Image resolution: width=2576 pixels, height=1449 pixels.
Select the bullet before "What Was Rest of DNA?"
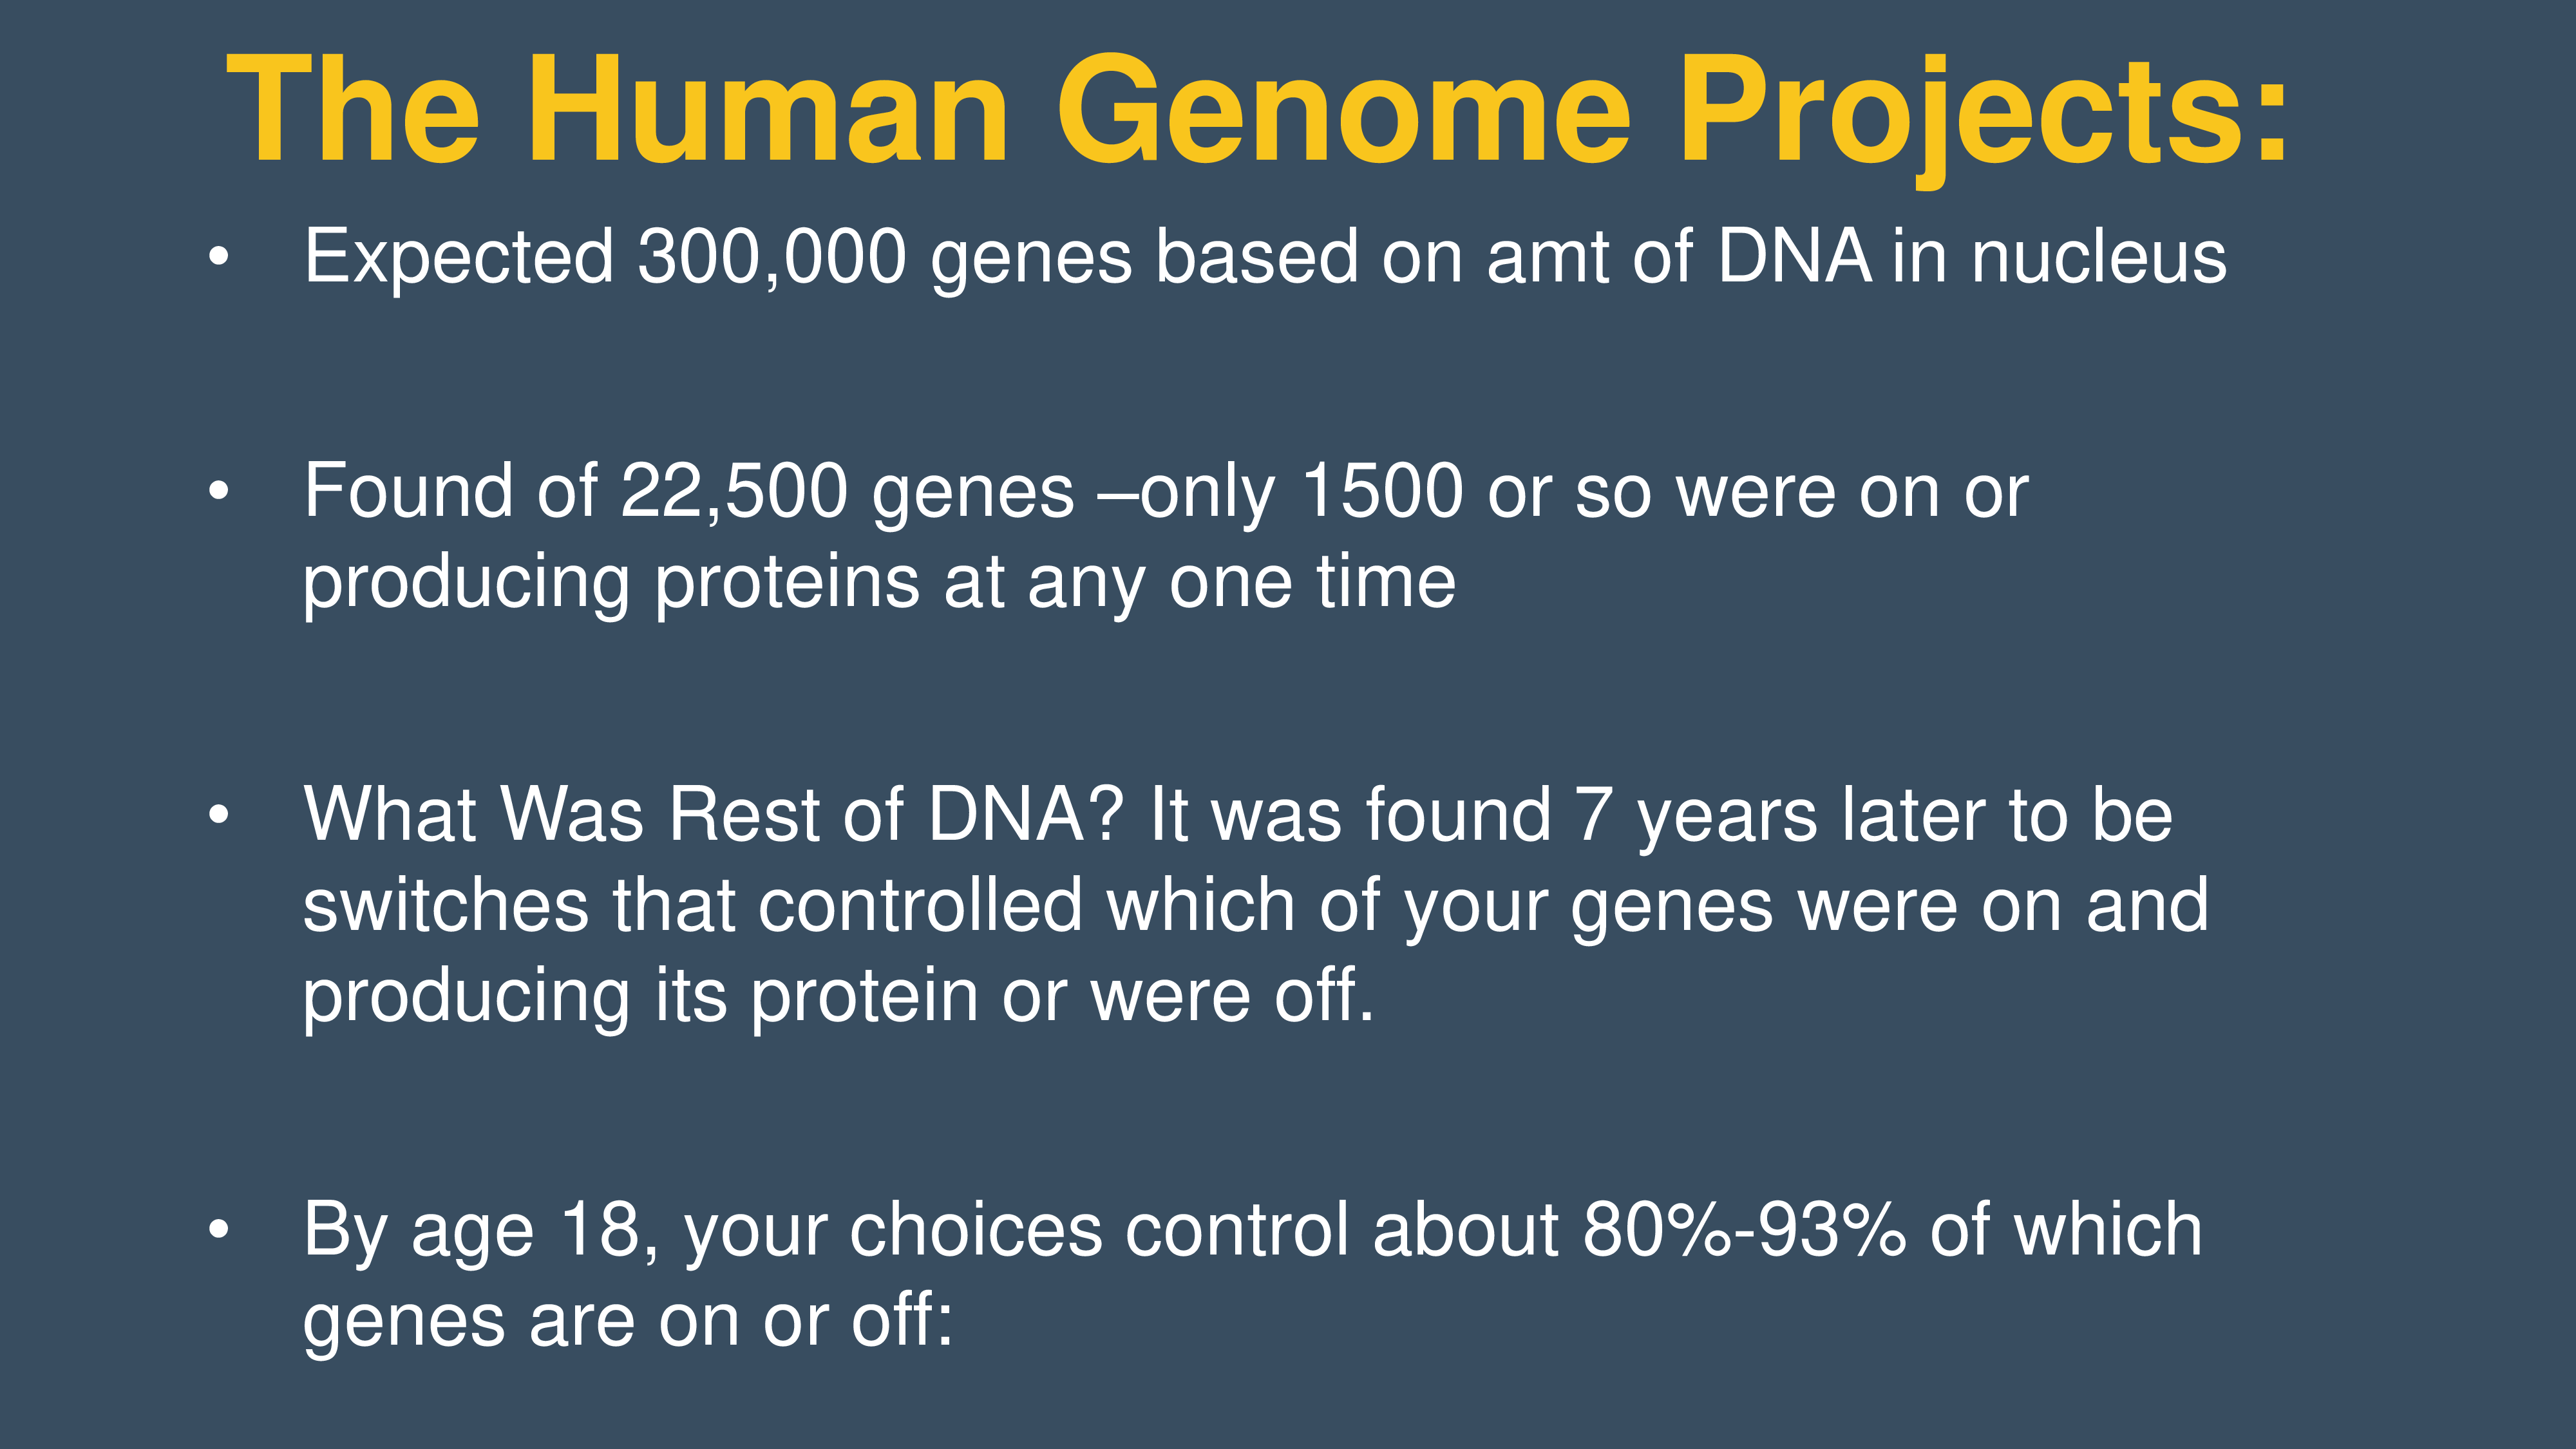pyautogui.click(x=219, y=815)
